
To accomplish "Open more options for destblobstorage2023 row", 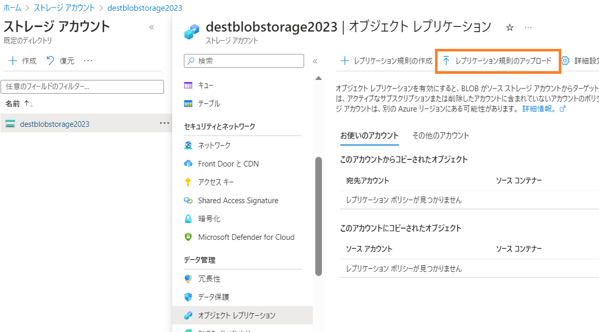I will pos(164,123).
